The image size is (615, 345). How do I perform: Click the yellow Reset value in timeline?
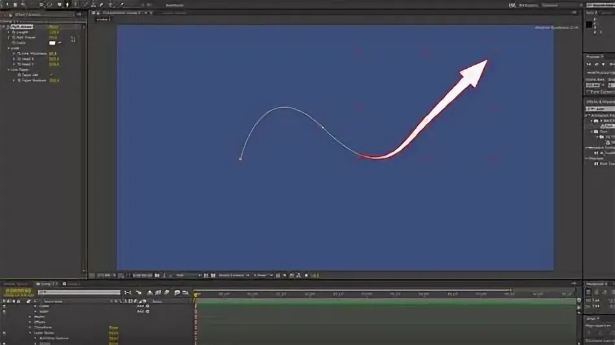click(x=114, y=327)
